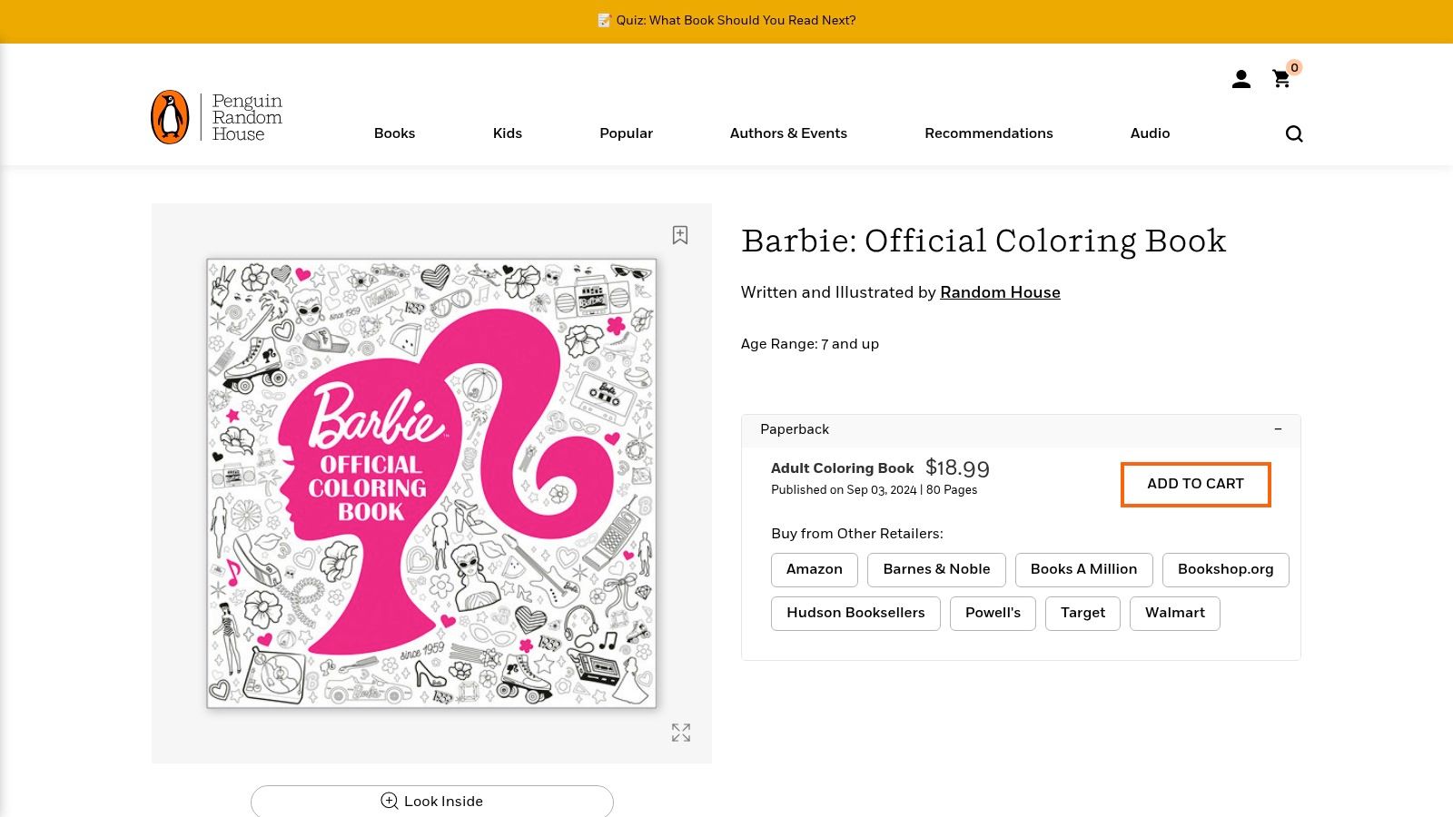The width and height of the screenshot is (1453, 817).
Task: Click the memo emoji in the quiz banner
Action: (x=605, y=20)
